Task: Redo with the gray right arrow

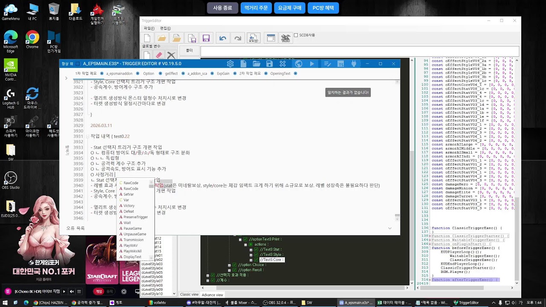Action: coord(238,38)
